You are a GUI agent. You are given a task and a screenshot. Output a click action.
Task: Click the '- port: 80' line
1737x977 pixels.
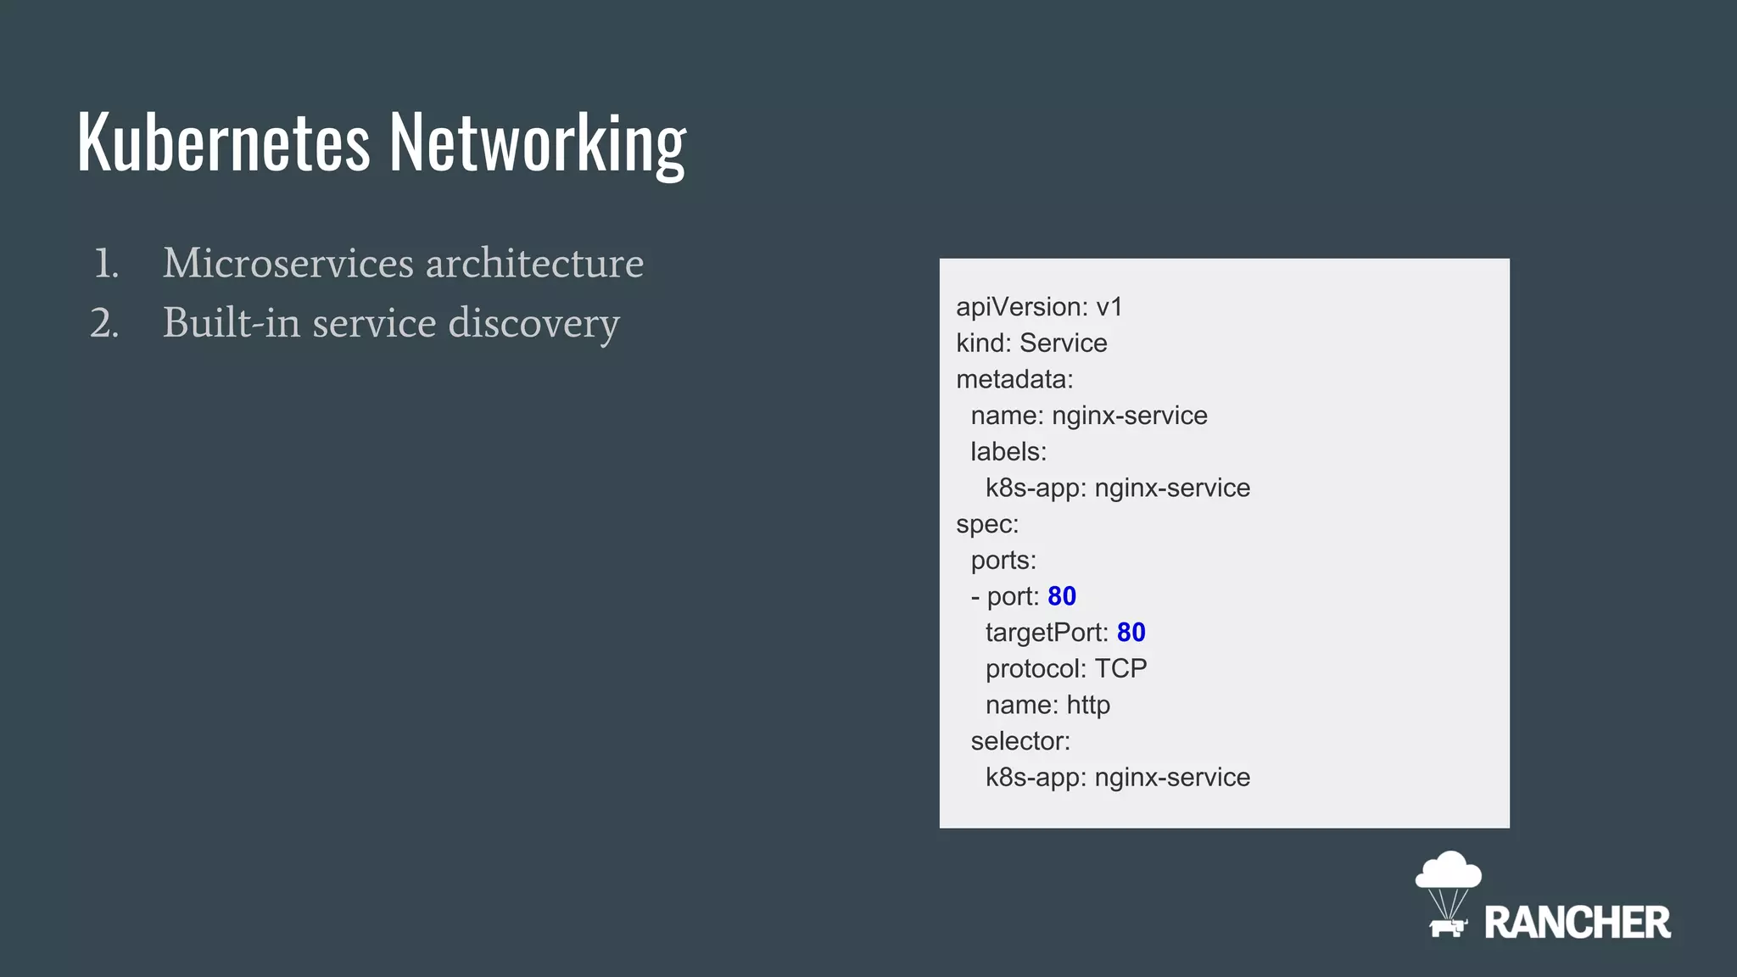coord(1023,596)
